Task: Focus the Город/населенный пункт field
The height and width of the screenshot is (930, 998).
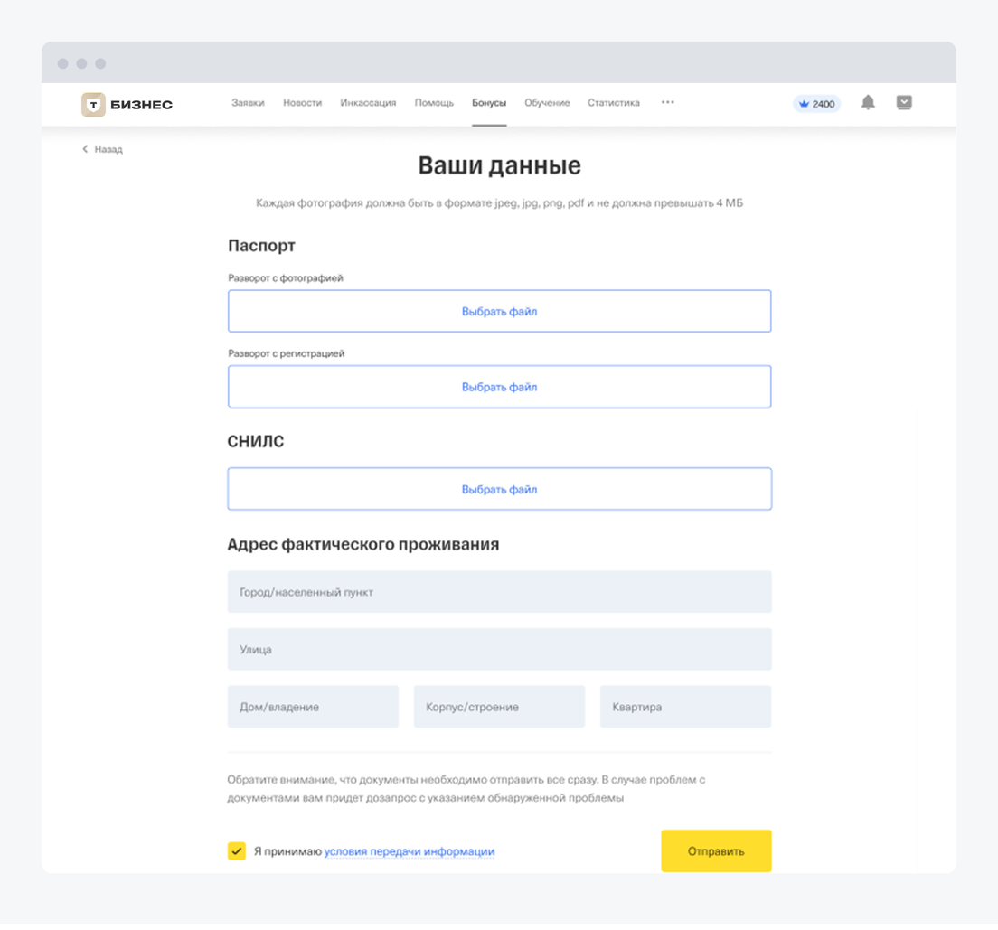Action: tap(499, 592)
